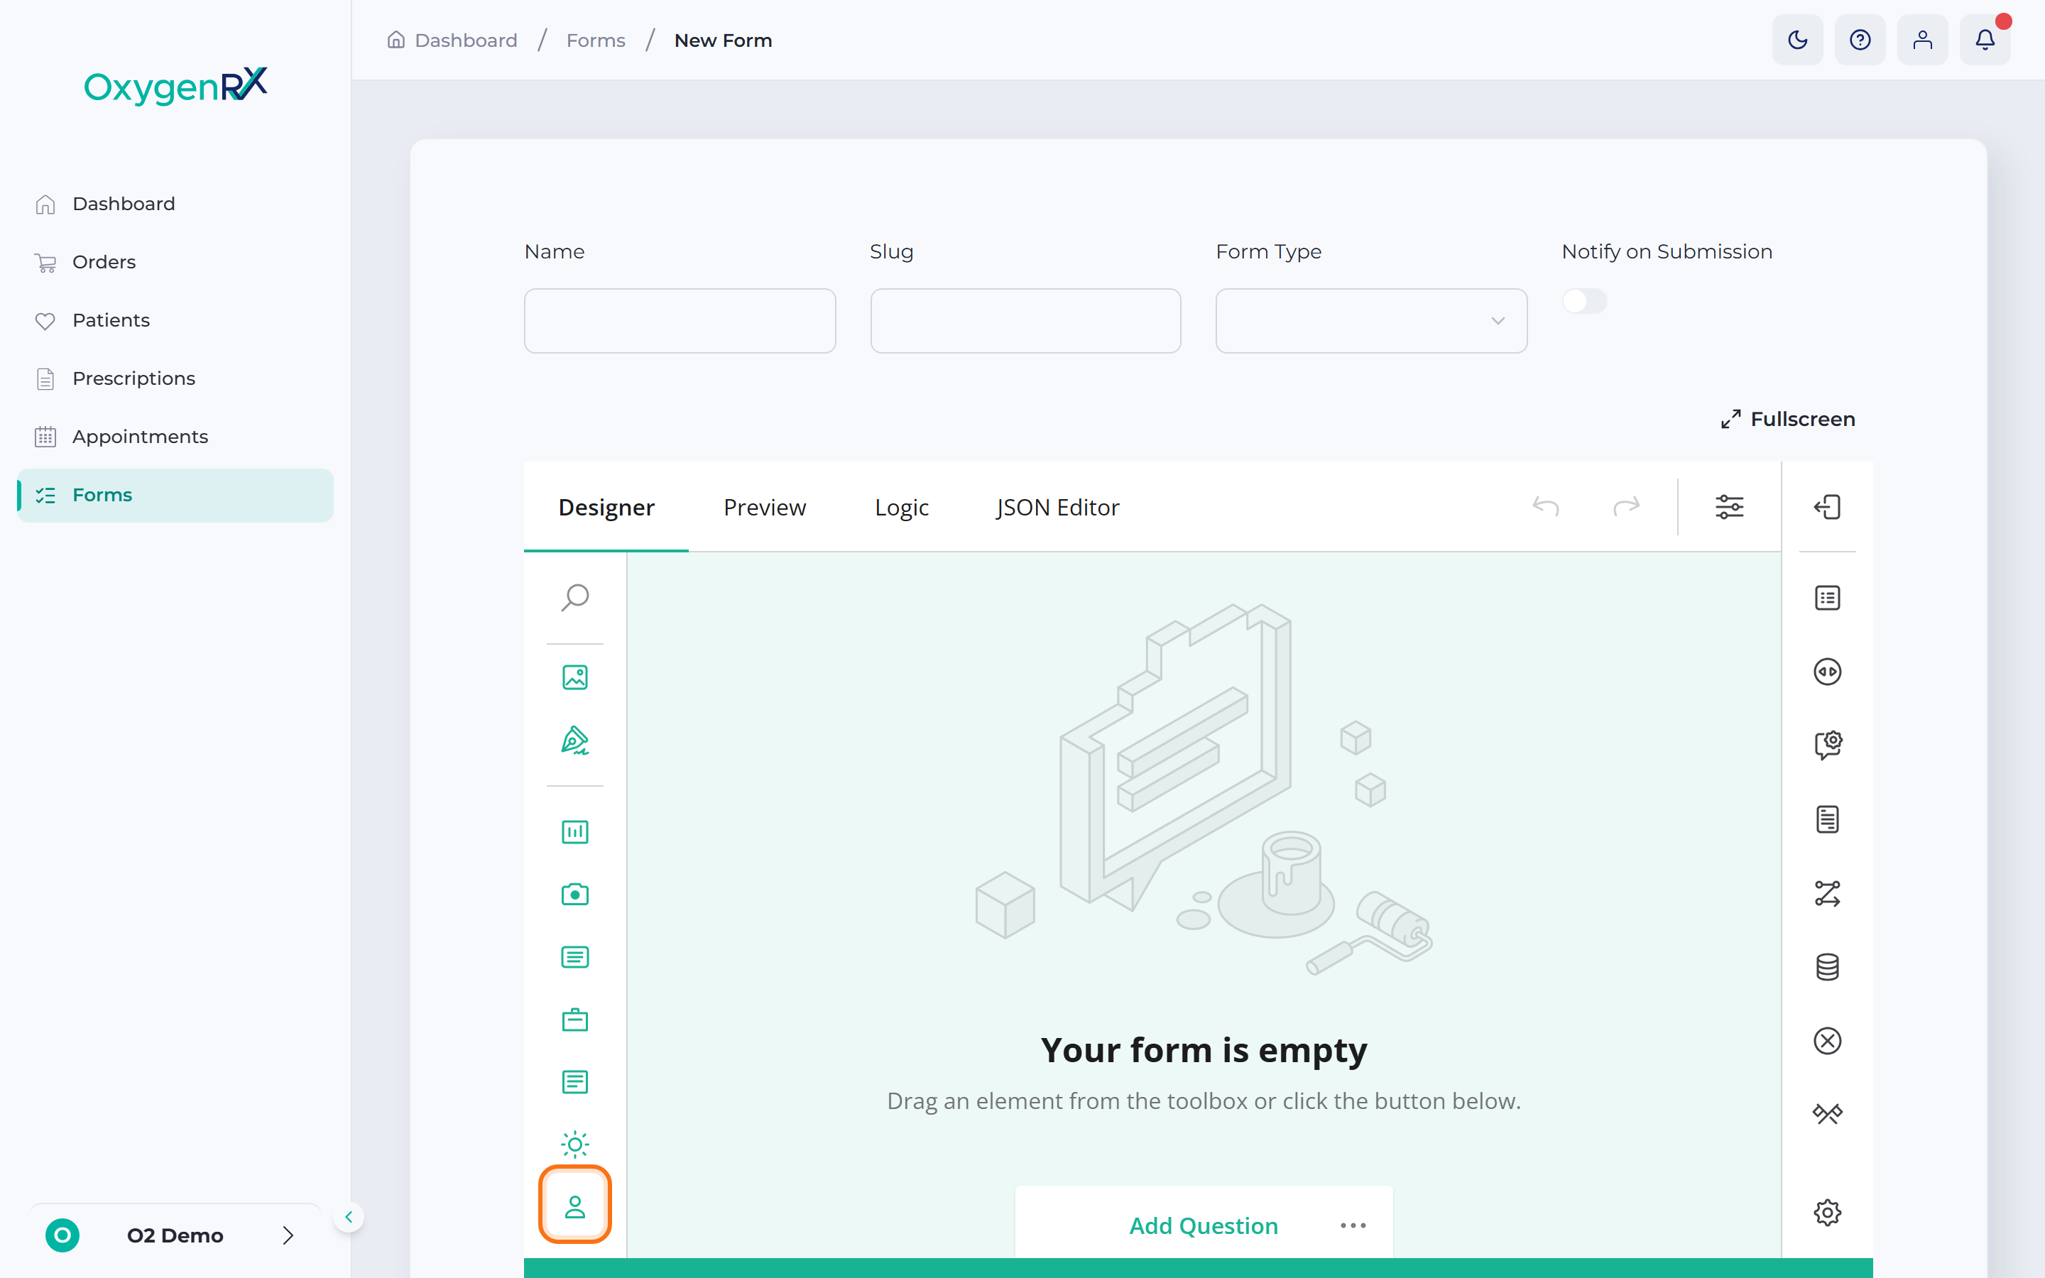Screen dimensions: 2045x1278
Task: Click the OxygenRX logo
Action: click(176, 85)
